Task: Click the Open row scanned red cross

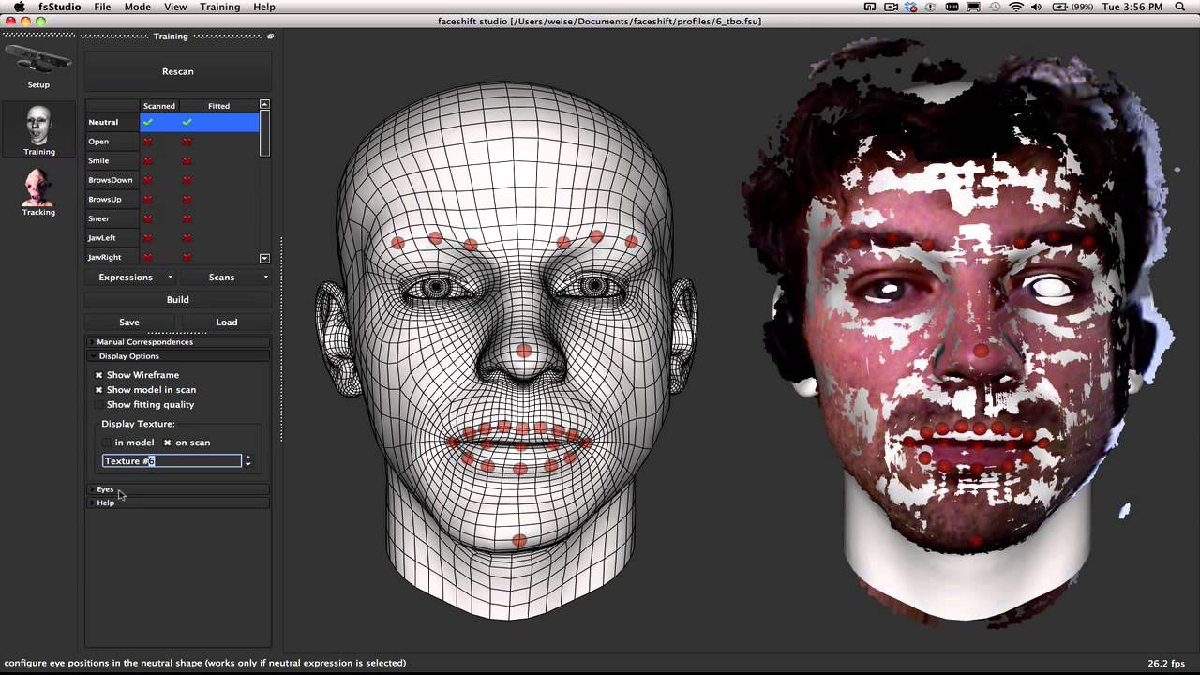Action: pyautogui.click(x=148, y=142)
